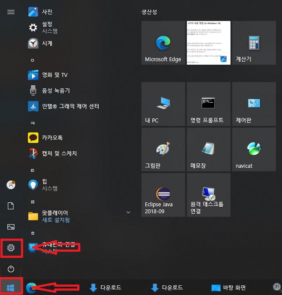Open the Microsoft Edge tile
Screen dimensions: 282x295
pyautogui.click(x=163, y=43)
